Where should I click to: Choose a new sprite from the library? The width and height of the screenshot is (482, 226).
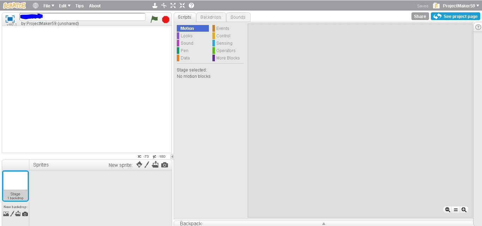click(139, 164)
